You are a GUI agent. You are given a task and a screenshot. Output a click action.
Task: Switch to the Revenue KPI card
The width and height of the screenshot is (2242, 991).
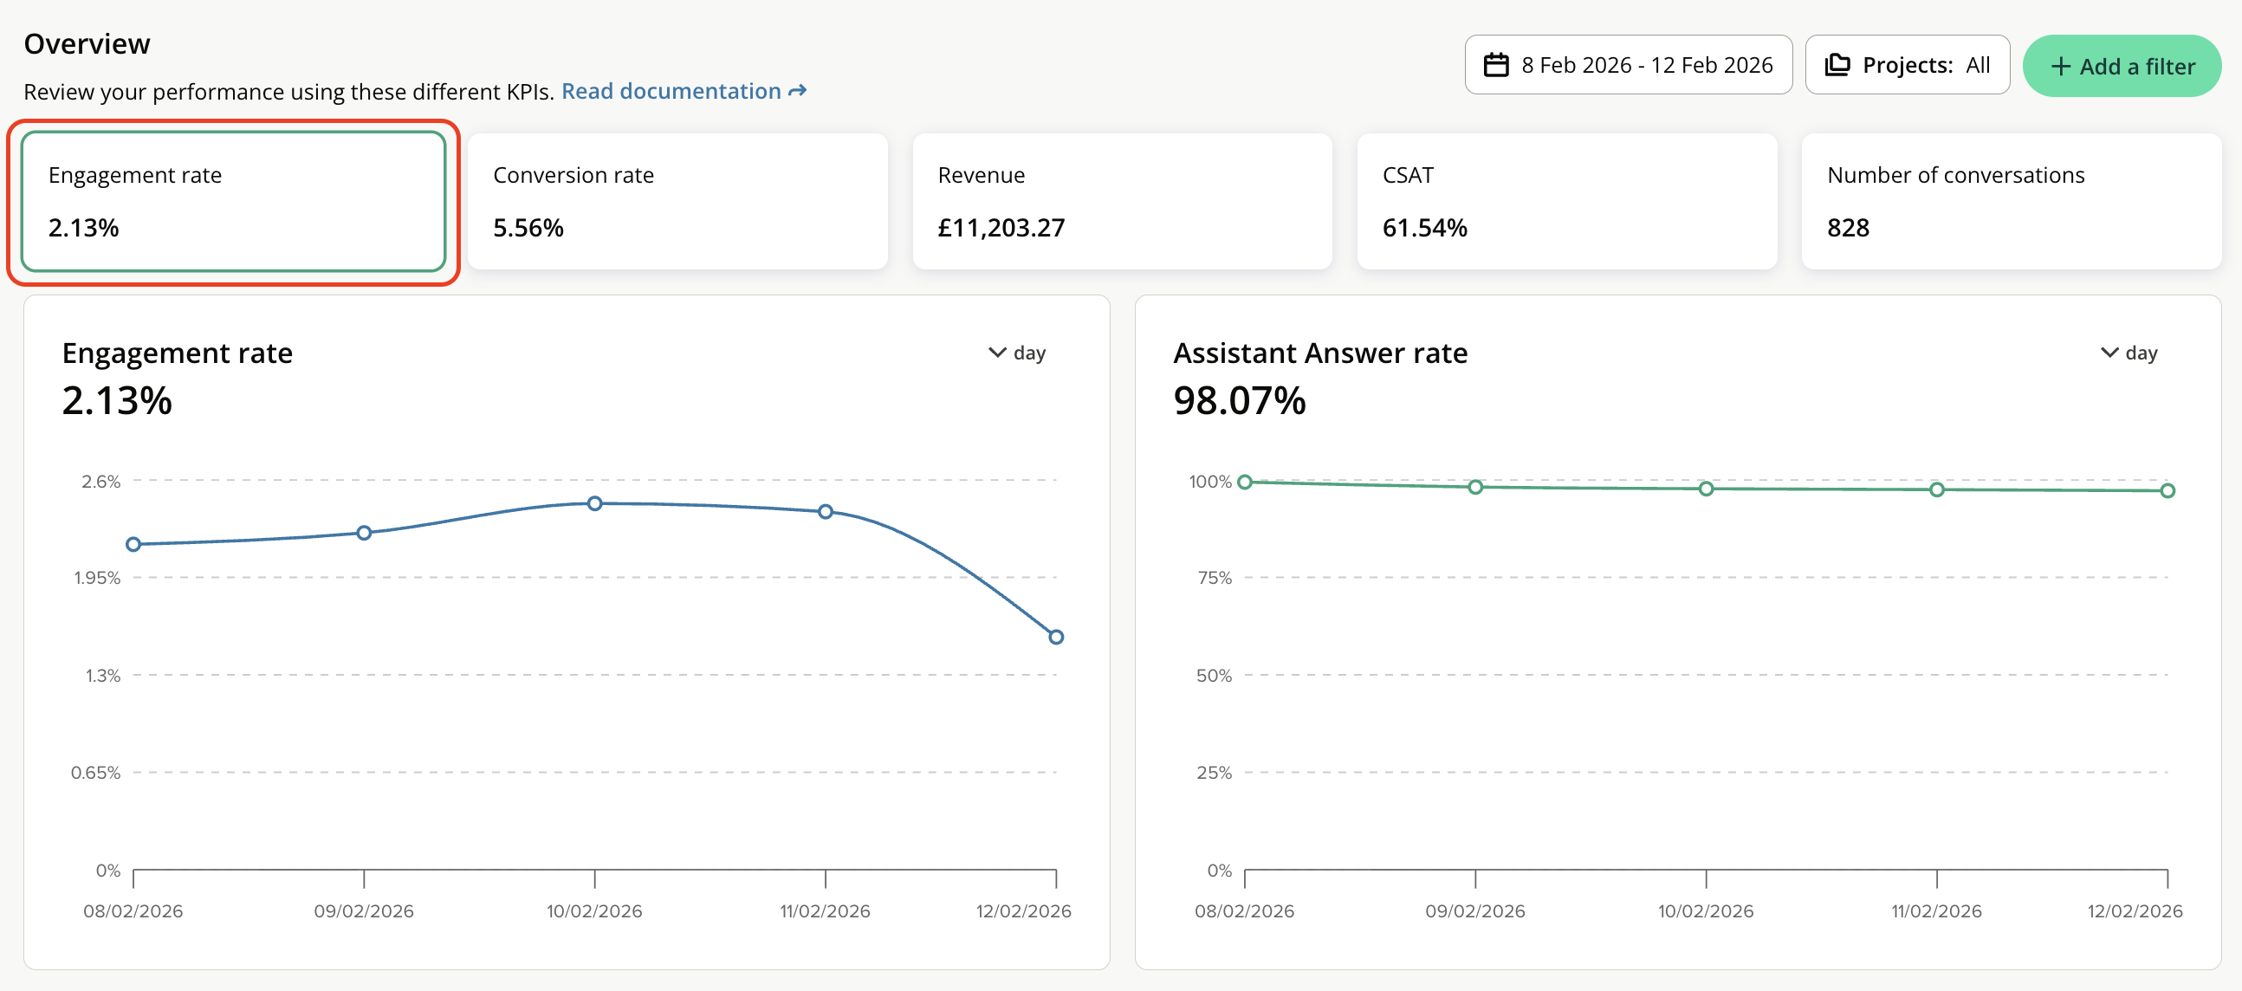point(1121,202)
